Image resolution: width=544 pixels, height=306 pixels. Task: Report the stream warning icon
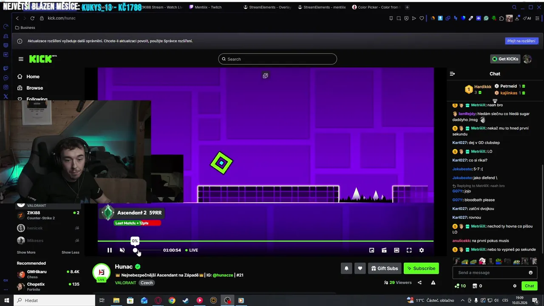(433, 283)
